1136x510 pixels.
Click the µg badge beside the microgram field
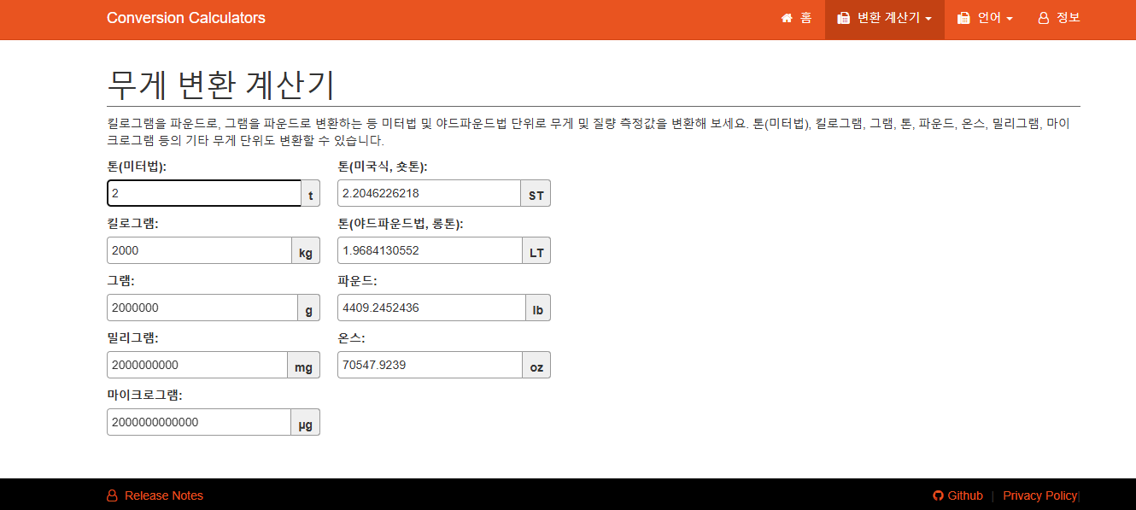pos(305,422)
